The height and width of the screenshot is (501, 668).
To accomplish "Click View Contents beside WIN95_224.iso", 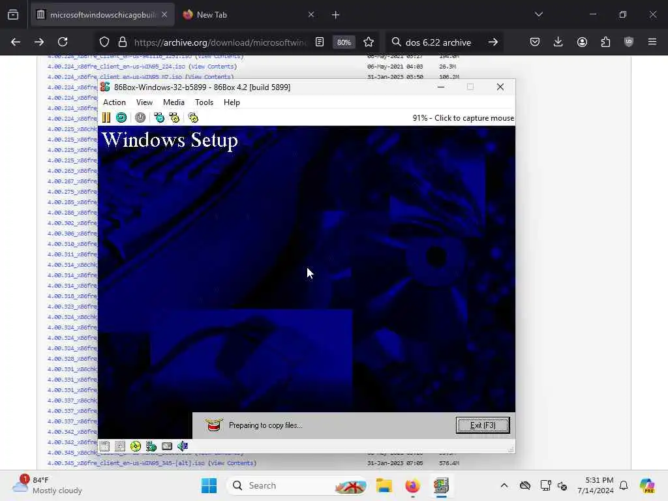I will point(213,67).
